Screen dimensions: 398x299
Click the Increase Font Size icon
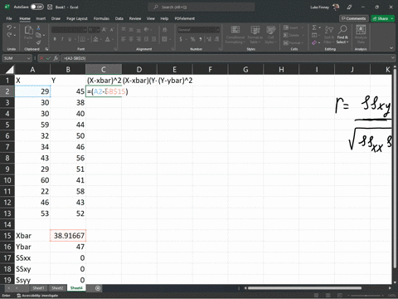(104, 30)
